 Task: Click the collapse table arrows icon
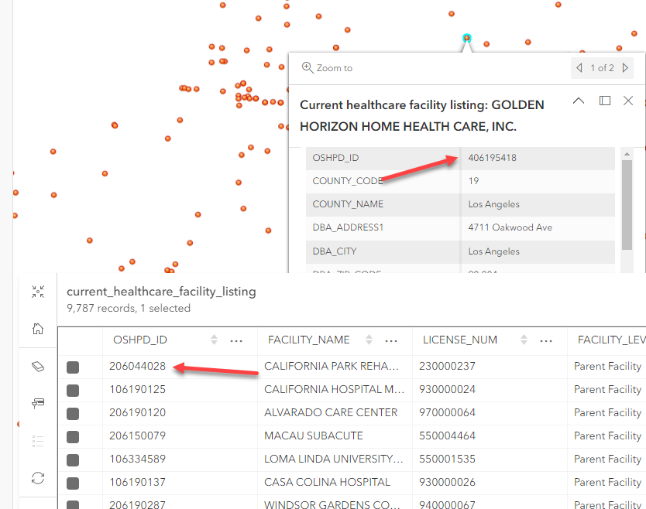[37, 292]
